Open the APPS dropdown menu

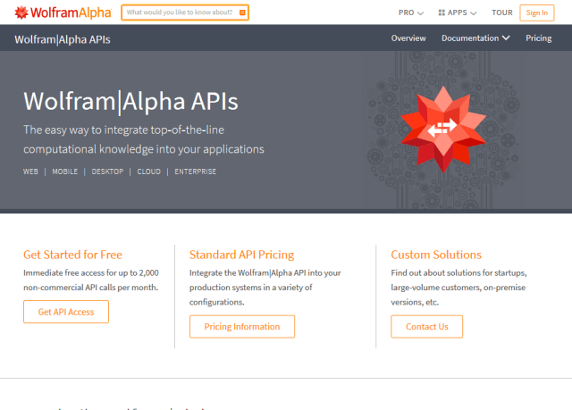458,13
